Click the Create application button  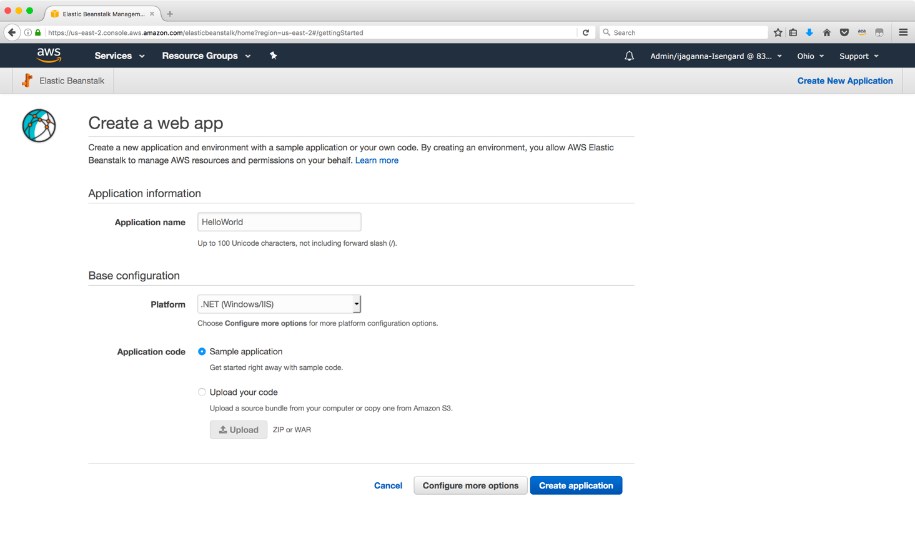coord(576,485)
